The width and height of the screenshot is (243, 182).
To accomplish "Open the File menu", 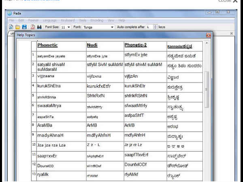I will tap(12, 21).
